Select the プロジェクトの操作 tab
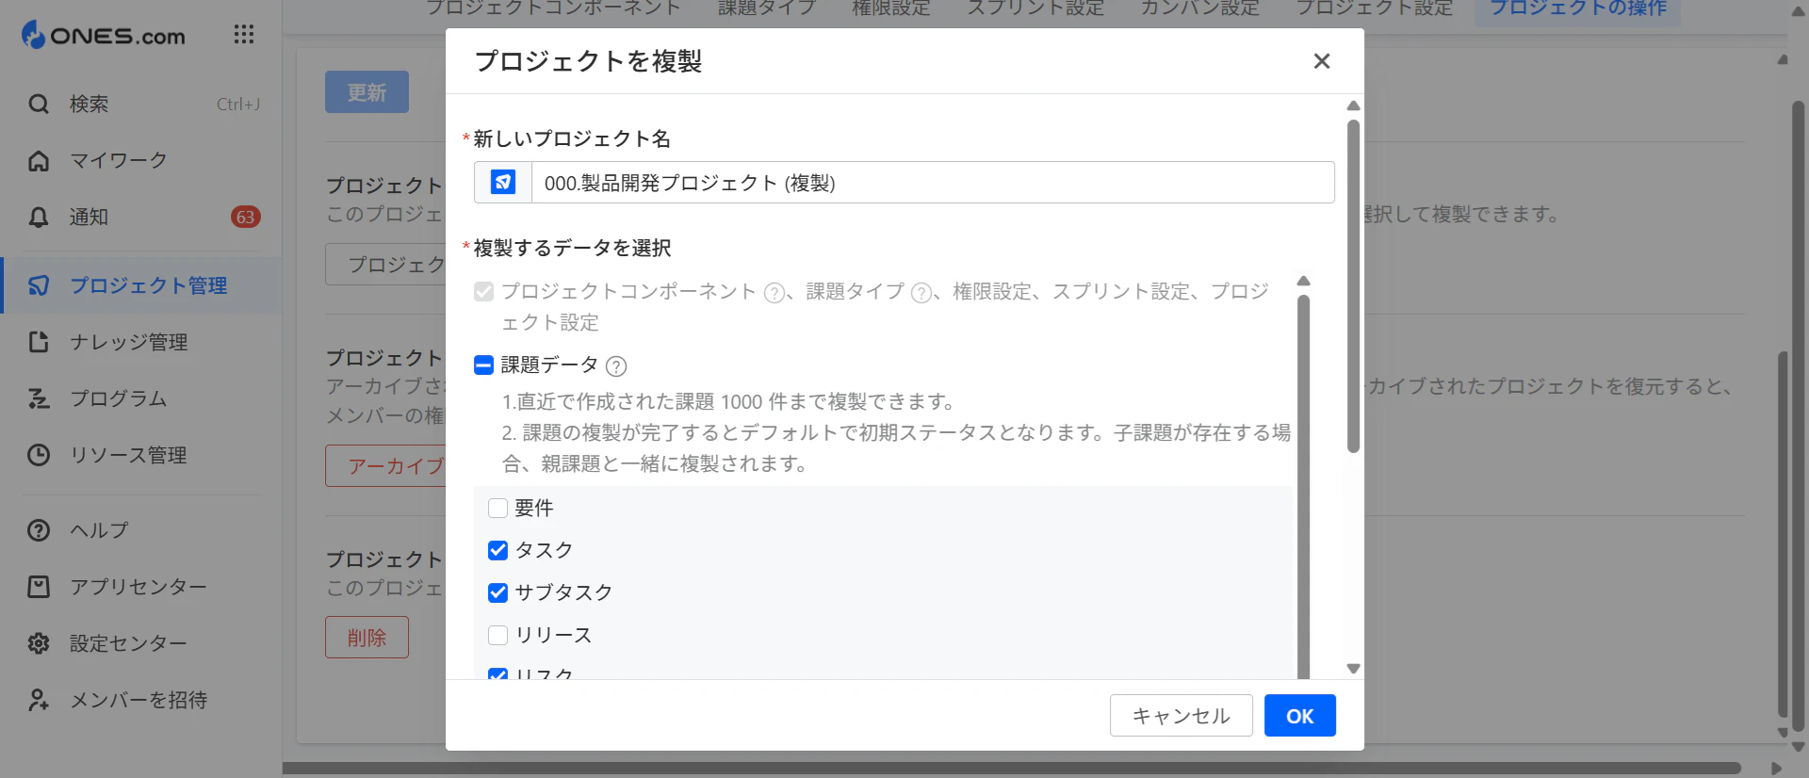The width and height of the screenshot is (1809, 778). tap(1578, 8)
